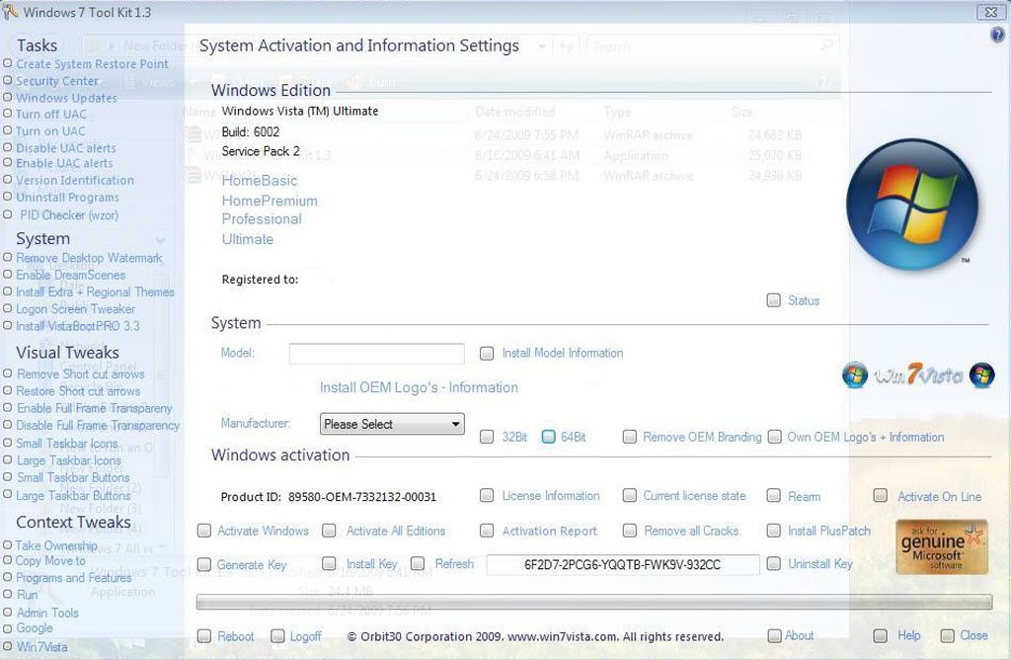Select Version Identification task
This screenshot has height=660, width=1011.
point(8,180)
